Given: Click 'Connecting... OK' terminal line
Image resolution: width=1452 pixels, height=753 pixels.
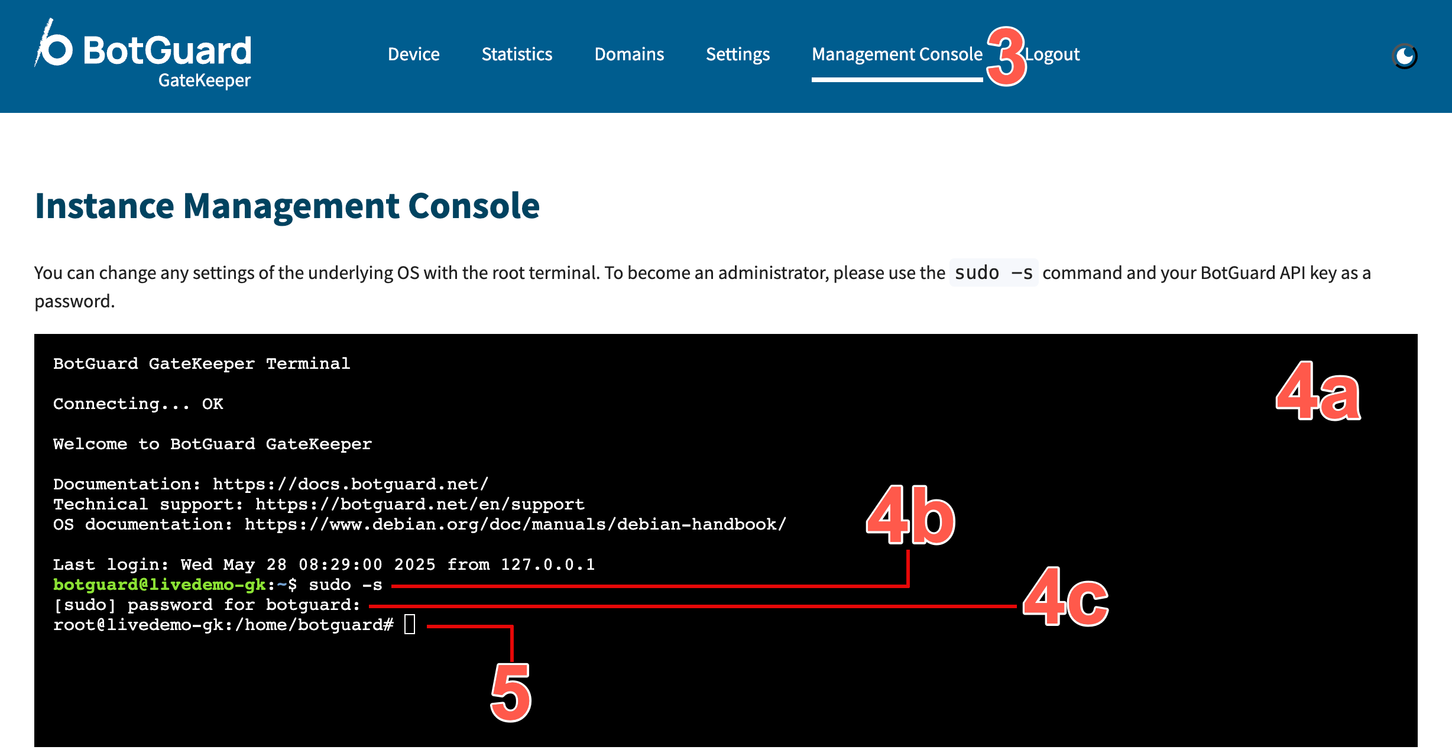Looking at the screenshot, I should pos(138,404).
